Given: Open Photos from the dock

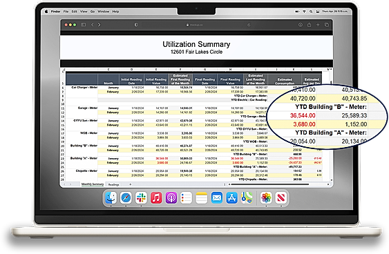Looking at the screenshot, I should tap(266, 198).
